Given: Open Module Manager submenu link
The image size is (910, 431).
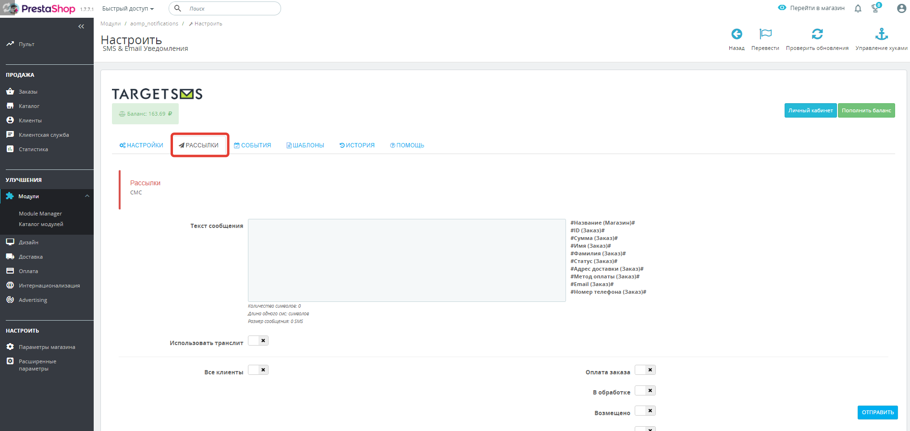Looking at the screenshot, I should pyautogui.click(x=40, y=214).
